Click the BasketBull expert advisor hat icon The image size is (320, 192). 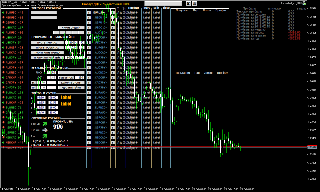304,3
